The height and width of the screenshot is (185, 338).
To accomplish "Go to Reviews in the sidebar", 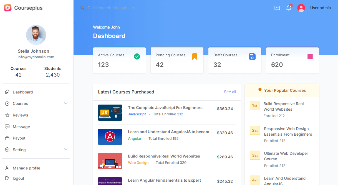I will tap(20, 115).
